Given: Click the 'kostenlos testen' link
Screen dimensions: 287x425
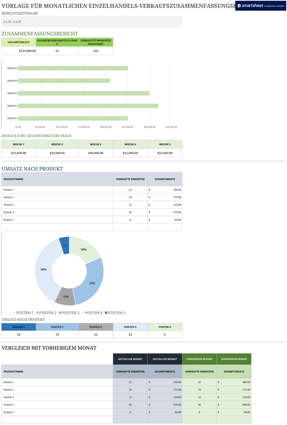Looking at the screenshot, I should coord(274,6).
